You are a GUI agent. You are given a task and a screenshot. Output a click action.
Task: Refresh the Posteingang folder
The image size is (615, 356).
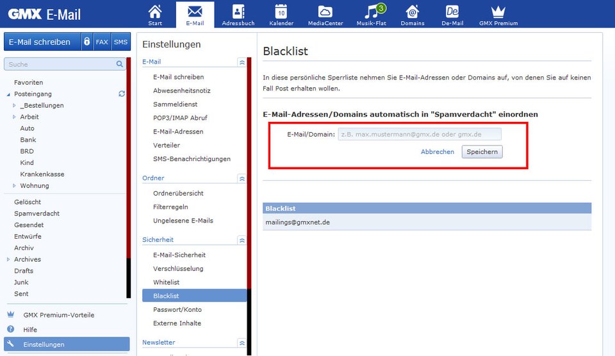[122, 94]
